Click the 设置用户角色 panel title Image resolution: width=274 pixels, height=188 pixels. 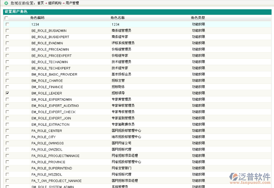[16, 12]
